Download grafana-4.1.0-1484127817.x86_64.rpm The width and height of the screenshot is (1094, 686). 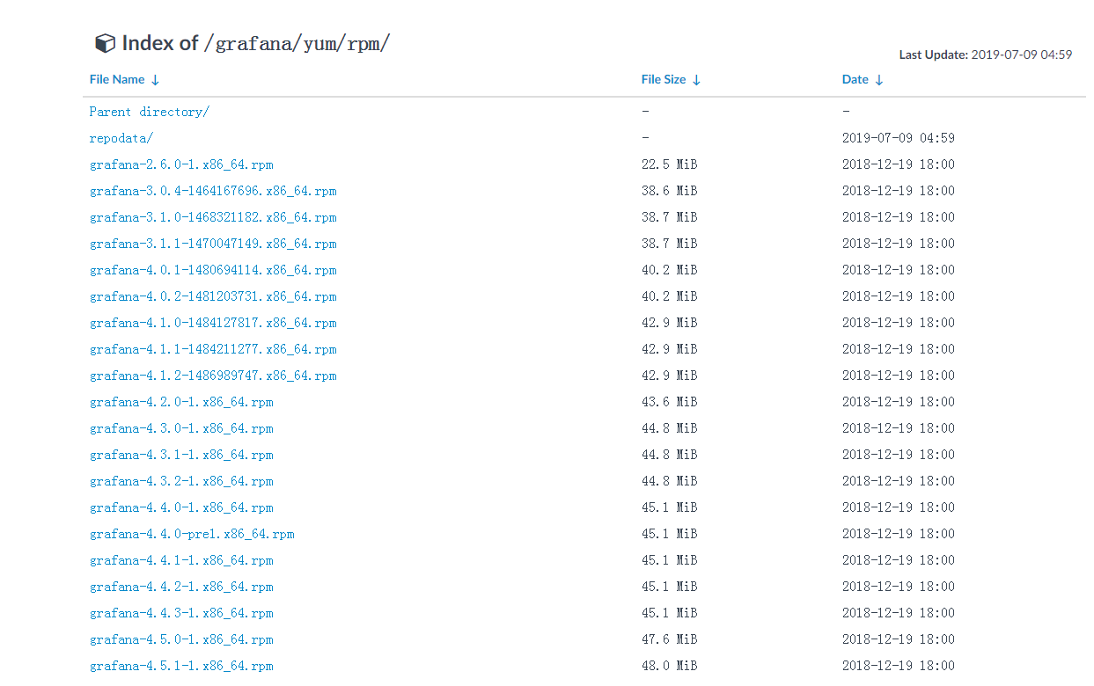[x=213, y=323]
